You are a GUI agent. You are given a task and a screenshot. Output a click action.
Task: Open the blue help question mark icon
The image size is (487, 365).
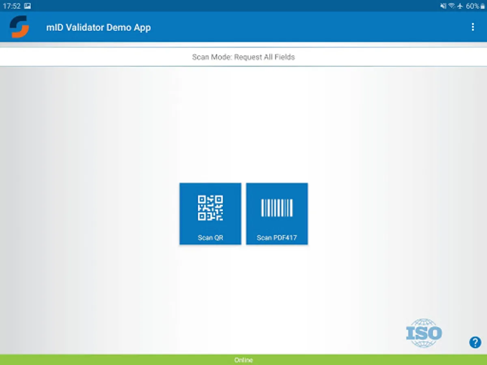pos(475,342)
